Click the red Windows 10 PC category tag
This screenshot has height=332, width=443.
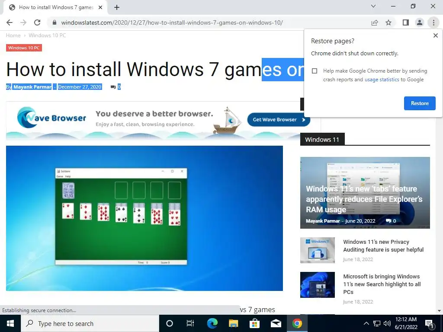[x=24, y=48]
